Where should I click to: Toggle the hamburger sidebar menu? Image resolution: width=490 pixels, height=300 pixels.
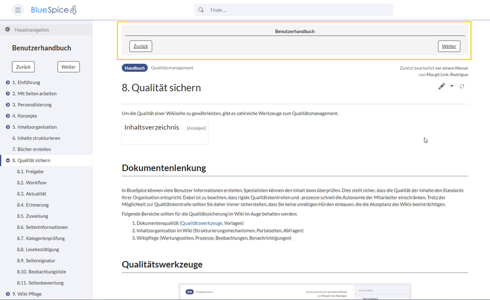pos(18,10)
